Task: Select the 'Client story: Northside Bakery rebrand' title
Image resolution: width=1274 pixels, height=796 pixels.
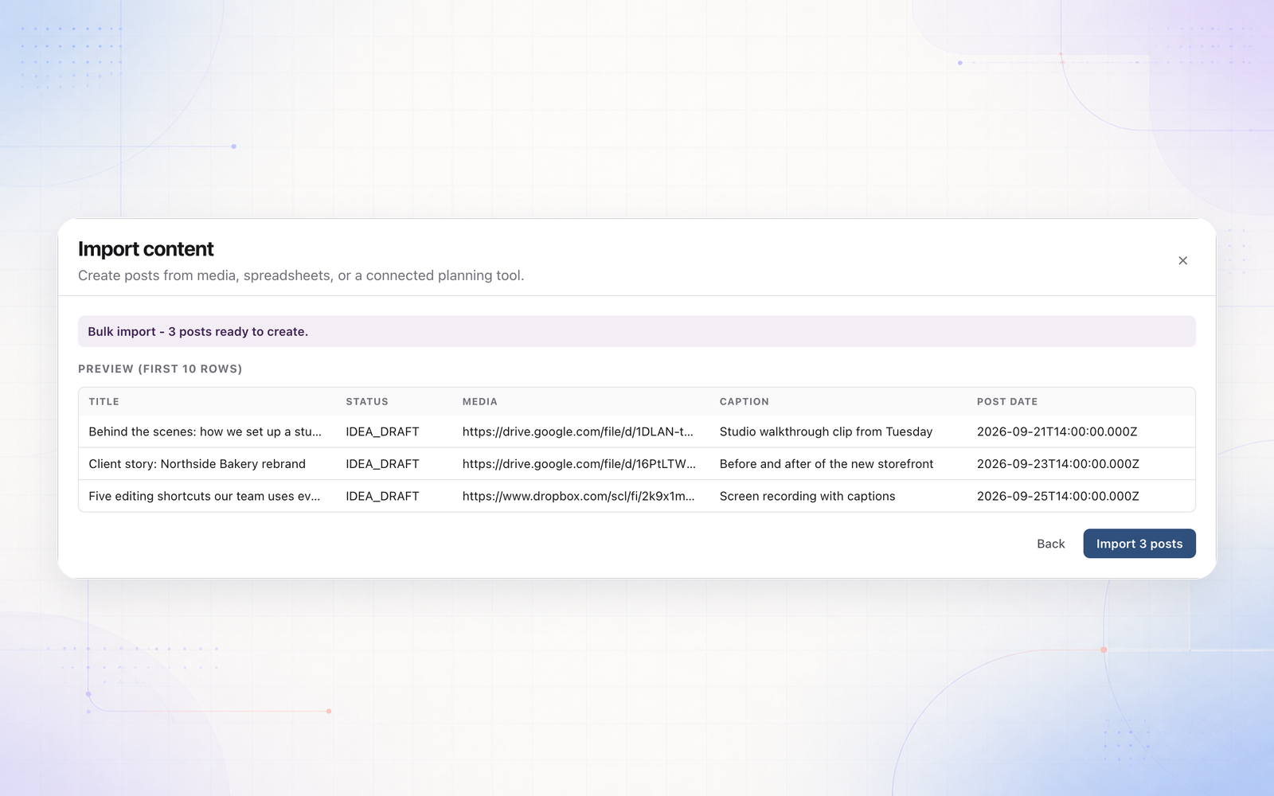Action: [x=197, y=464]
